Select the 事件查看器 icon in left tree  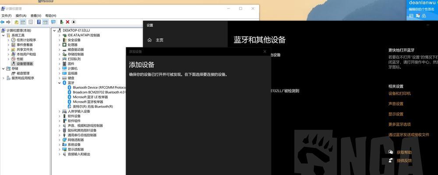14,45
